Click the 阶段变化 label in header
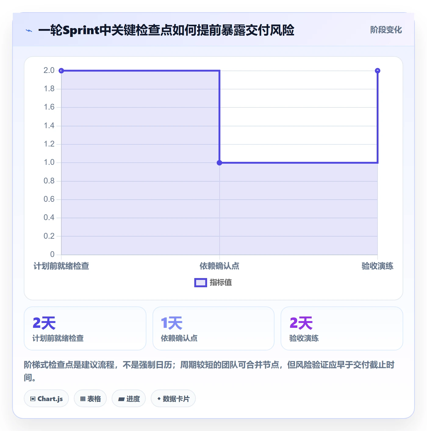 click(x=386, y=30)
